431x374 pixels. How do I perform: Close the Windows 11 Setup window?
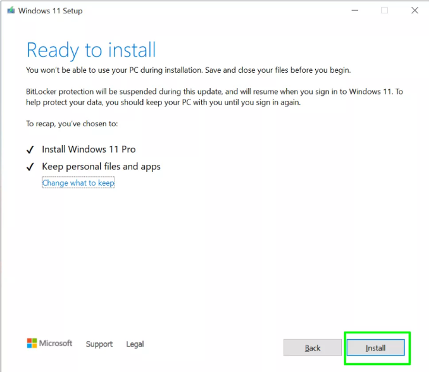pyautogui.click(x=416, y=11)
